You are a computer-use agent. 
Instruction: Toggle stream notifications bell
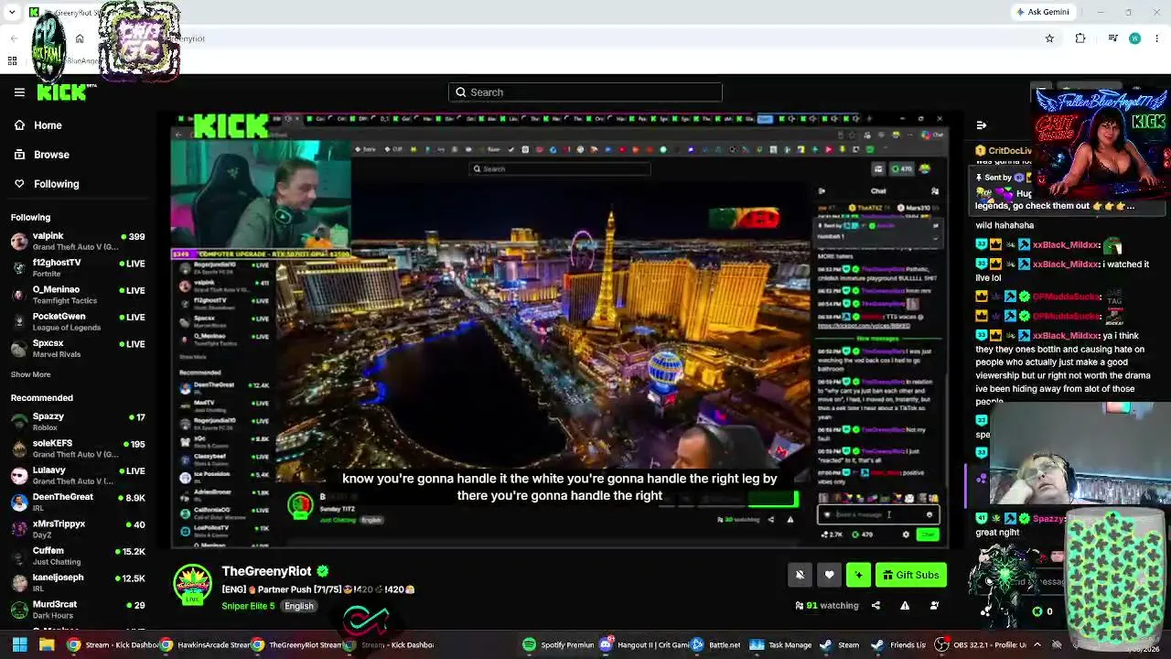click(x=800, y=575)
